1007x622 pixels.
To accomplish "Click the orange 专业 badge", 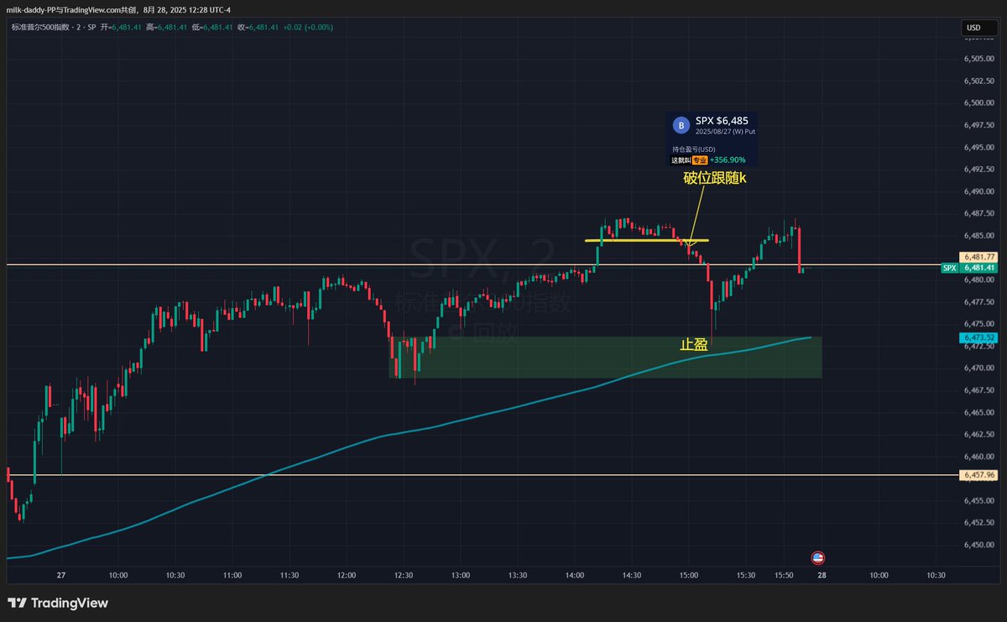I will [699, 159].
